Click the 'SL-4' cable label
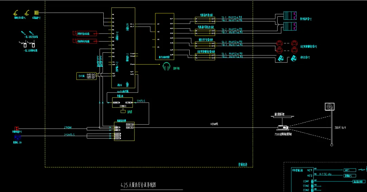367x192 pixels. pyautogui.click(x=224, y=54)
